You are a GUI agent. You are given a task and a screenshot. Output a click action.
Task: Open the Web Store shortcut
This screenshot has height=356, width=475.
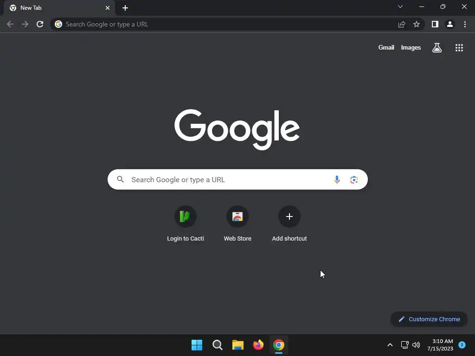point(237,224)
